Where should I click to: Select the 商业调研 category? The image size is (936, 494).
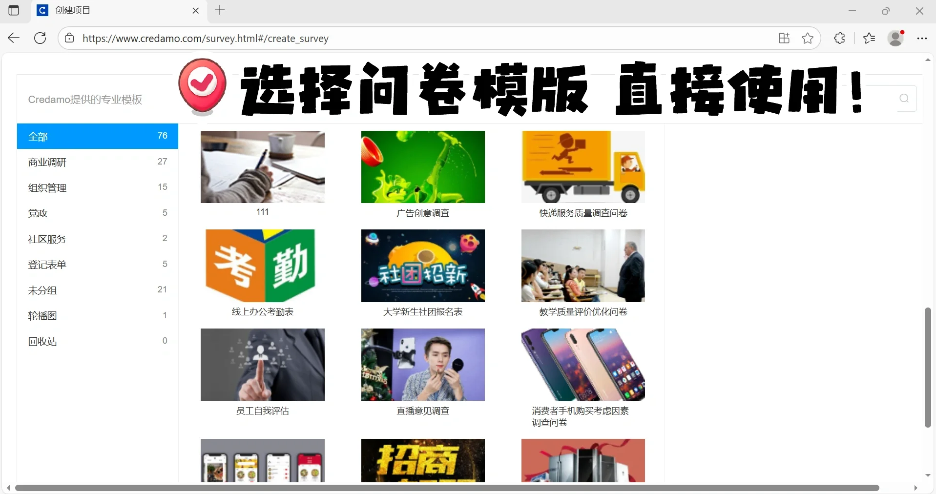coord(47,162)
